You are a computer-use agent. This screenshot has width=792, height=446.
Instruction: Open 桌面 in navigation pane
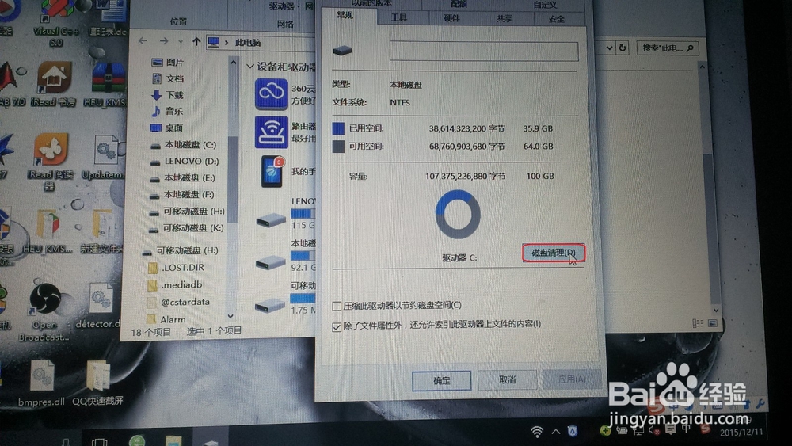[x=167, y=128]
